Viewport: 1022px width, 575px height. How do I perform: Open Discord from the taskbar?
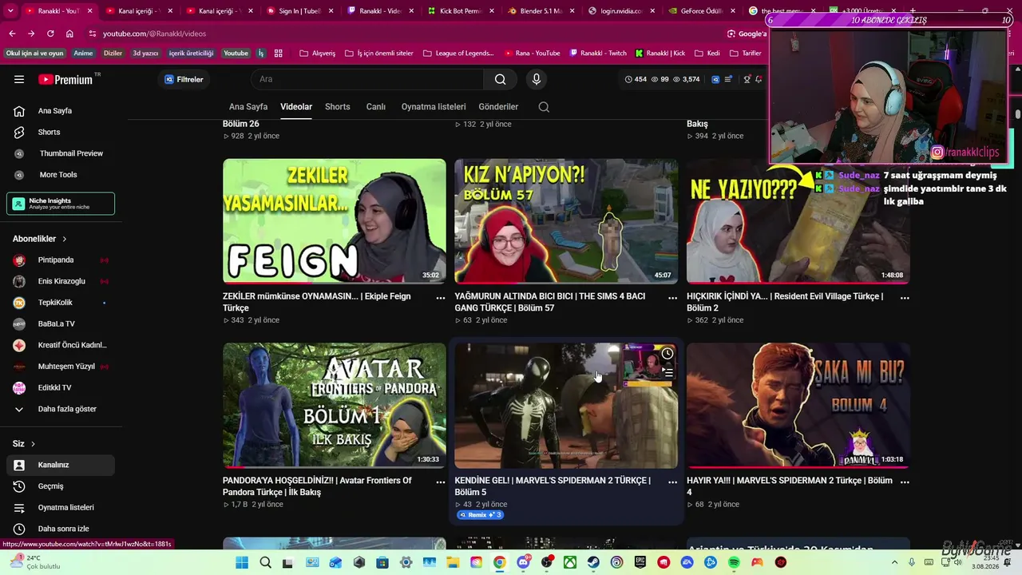523,562
